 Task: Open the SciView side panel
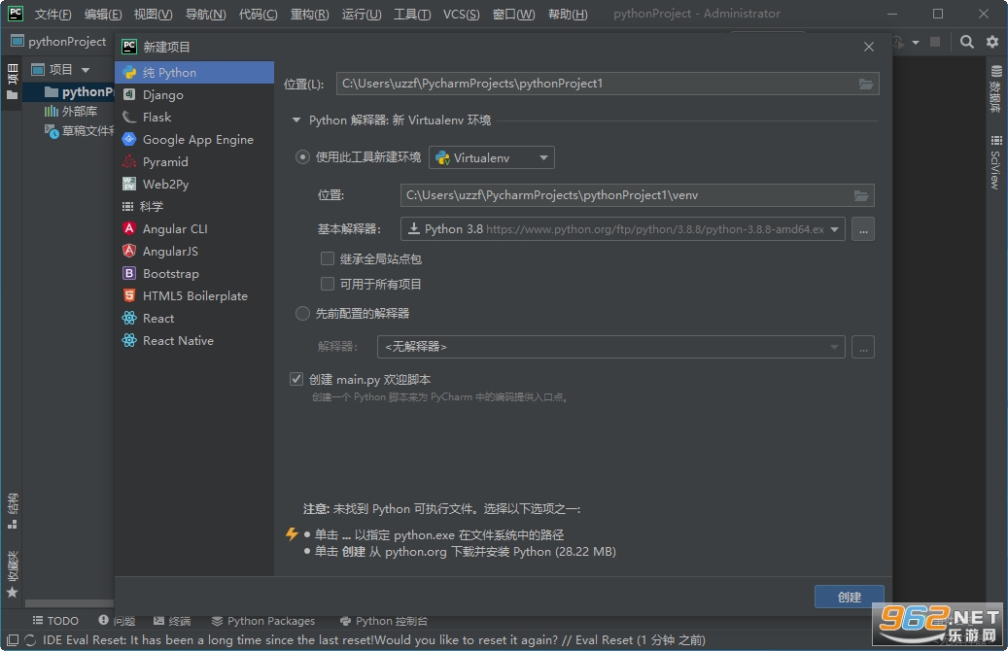995,162
